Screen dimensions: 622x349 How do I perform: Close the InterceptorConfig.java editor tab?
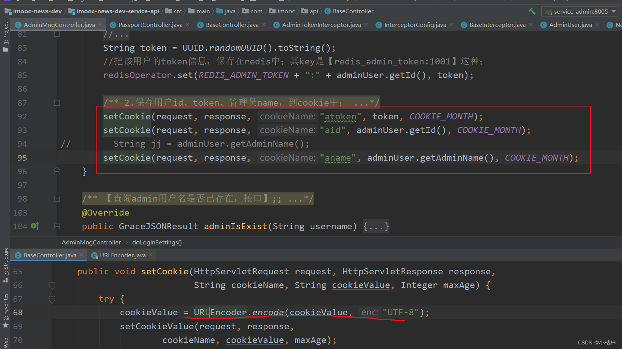[x=451, y=25]
